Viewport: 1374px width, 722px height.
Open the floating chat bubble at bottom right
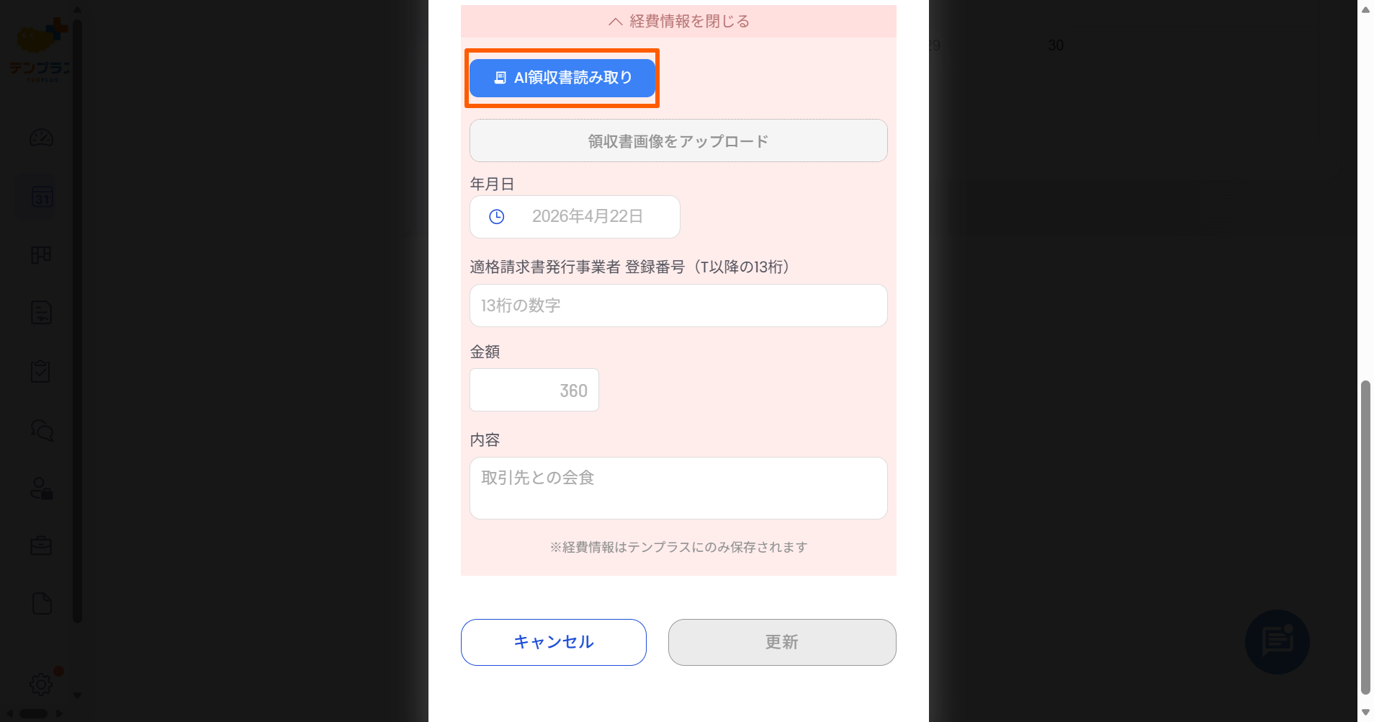pyautogui.click(x=1277, y=641)
